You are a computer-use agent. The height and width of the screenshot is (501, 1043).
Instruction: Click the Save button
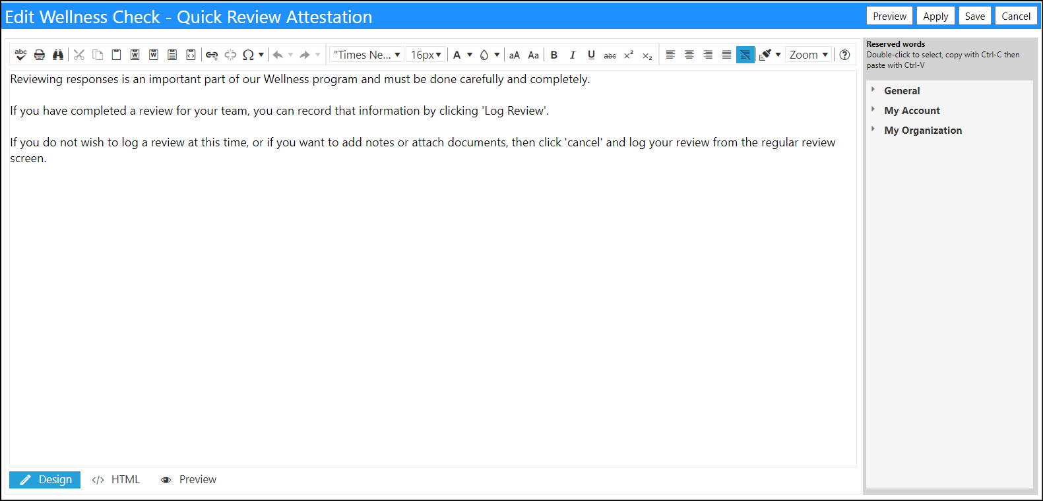974,16
